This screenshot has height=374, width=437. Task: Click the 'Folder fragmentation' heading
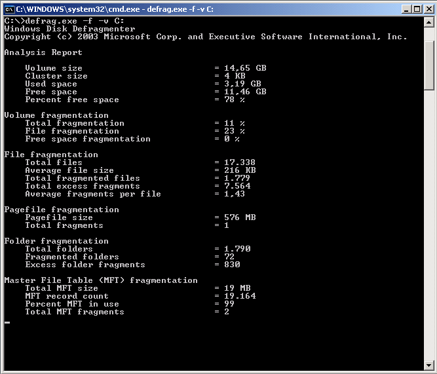click(56, 241)
